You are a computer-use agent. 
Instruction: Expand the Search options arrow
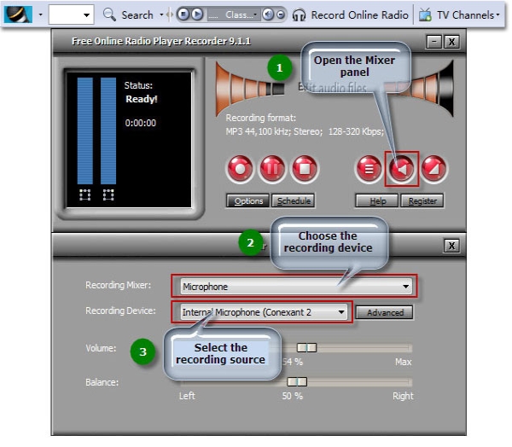tap(161, 15)
